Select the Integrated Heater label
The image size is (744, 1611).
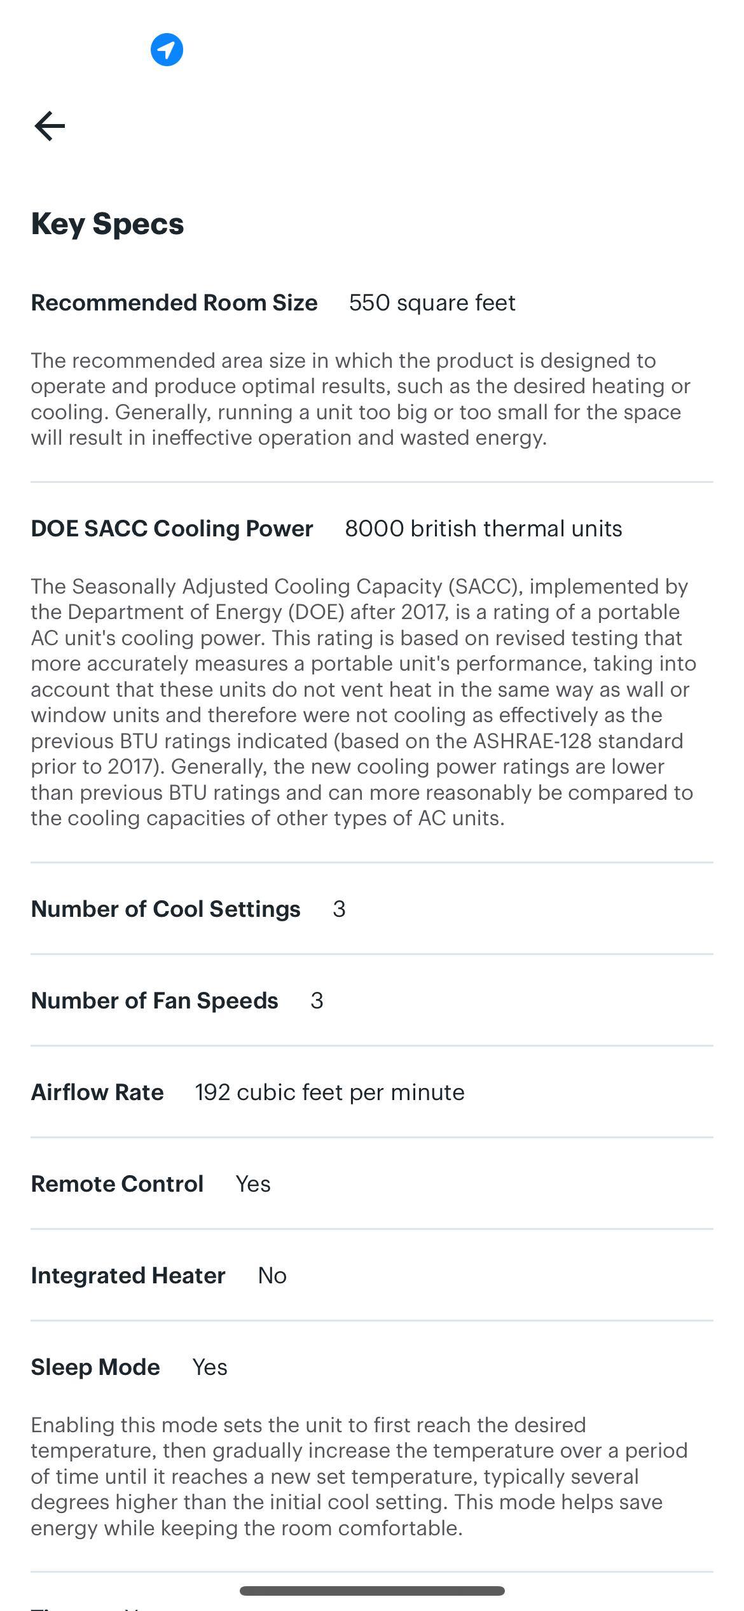coord(128,1276)
